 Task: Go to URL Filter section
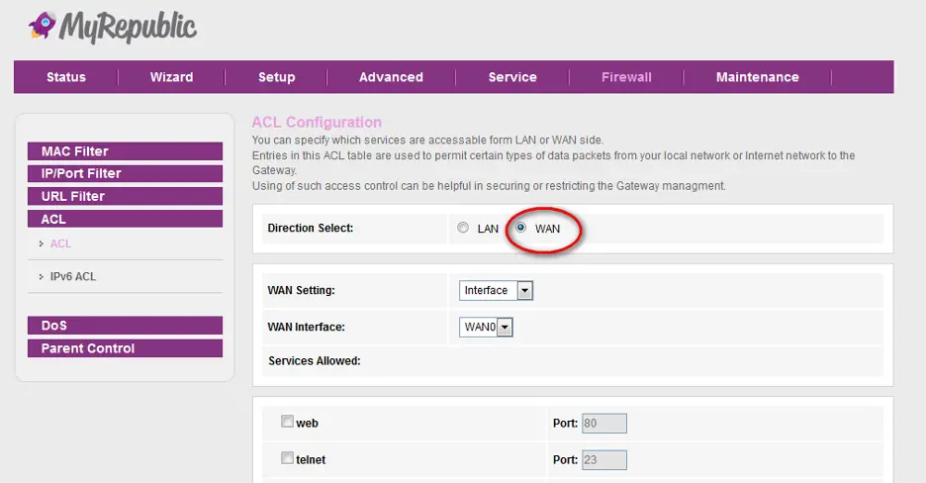pos(125,196)
